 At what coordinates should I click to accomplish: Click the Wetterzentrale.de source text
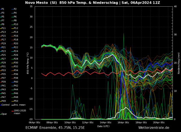154,128
